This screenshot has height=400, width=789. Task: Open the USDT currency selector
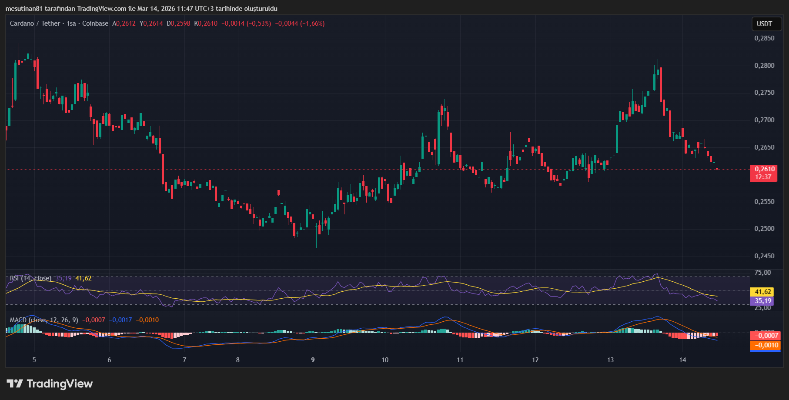[x=764, y=24]
